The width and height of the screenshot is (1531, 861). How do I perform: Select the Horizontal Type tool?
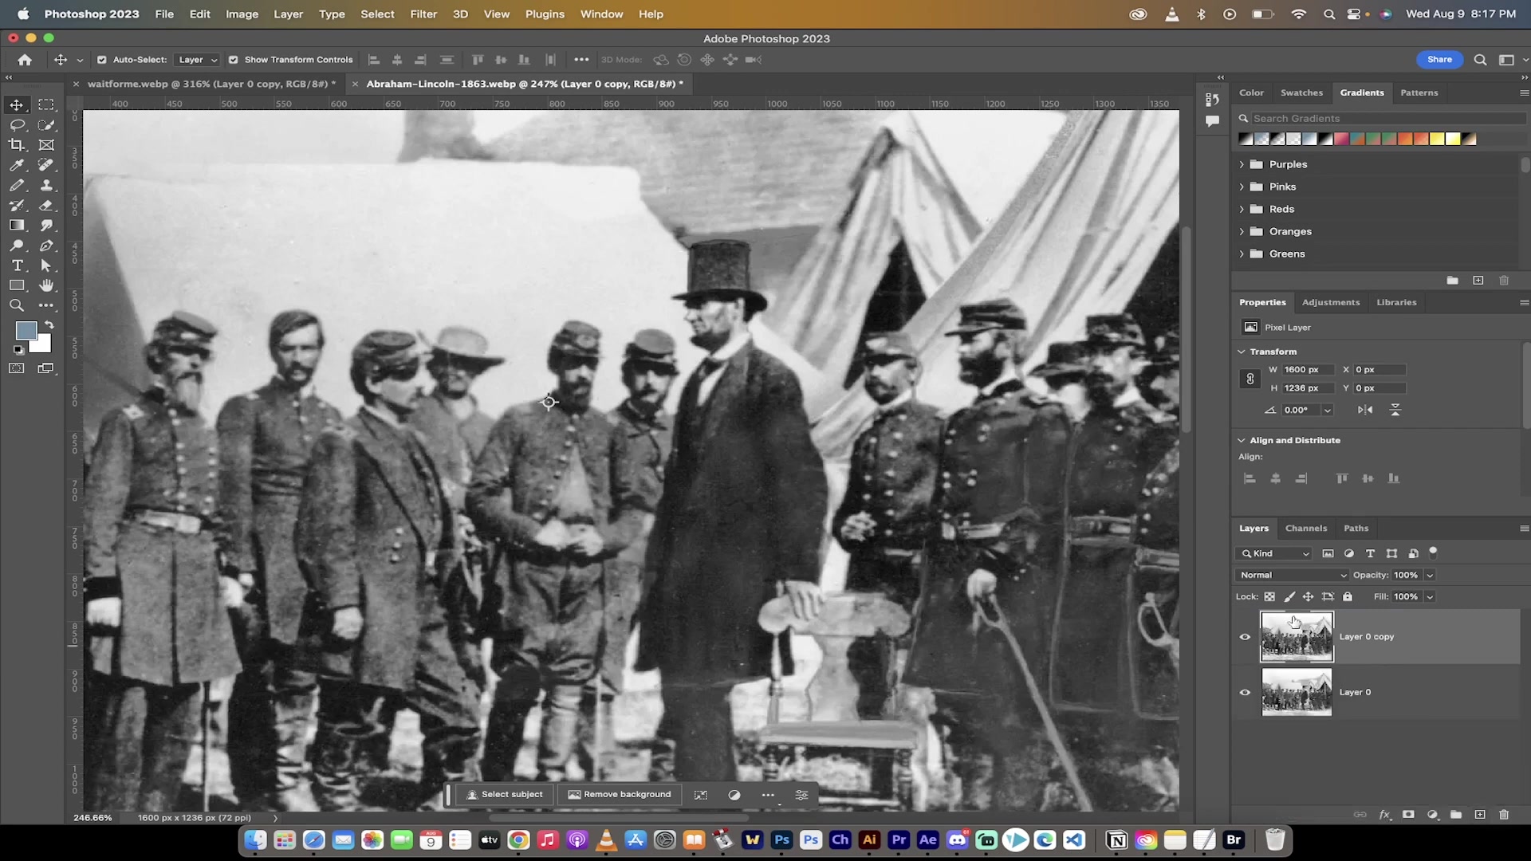pos(16,265)
